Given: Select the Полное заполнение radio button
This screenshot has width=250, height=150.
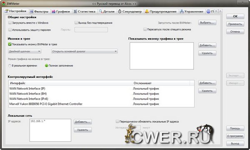Looking at the screenshot, I should (46, 66).
